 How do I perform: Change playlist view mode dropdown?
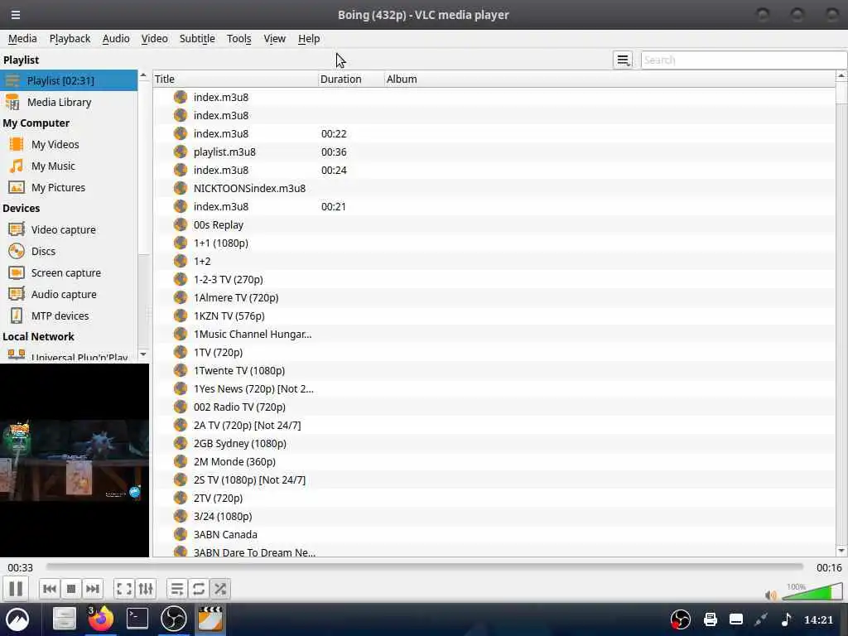[x=623, y=60]
